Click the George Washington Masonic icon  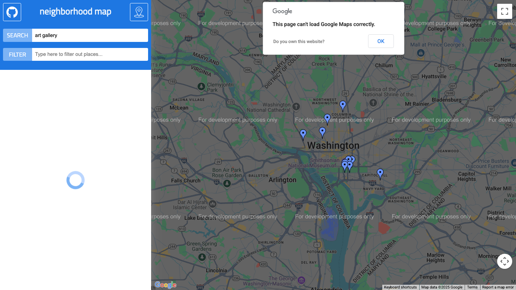301,280
